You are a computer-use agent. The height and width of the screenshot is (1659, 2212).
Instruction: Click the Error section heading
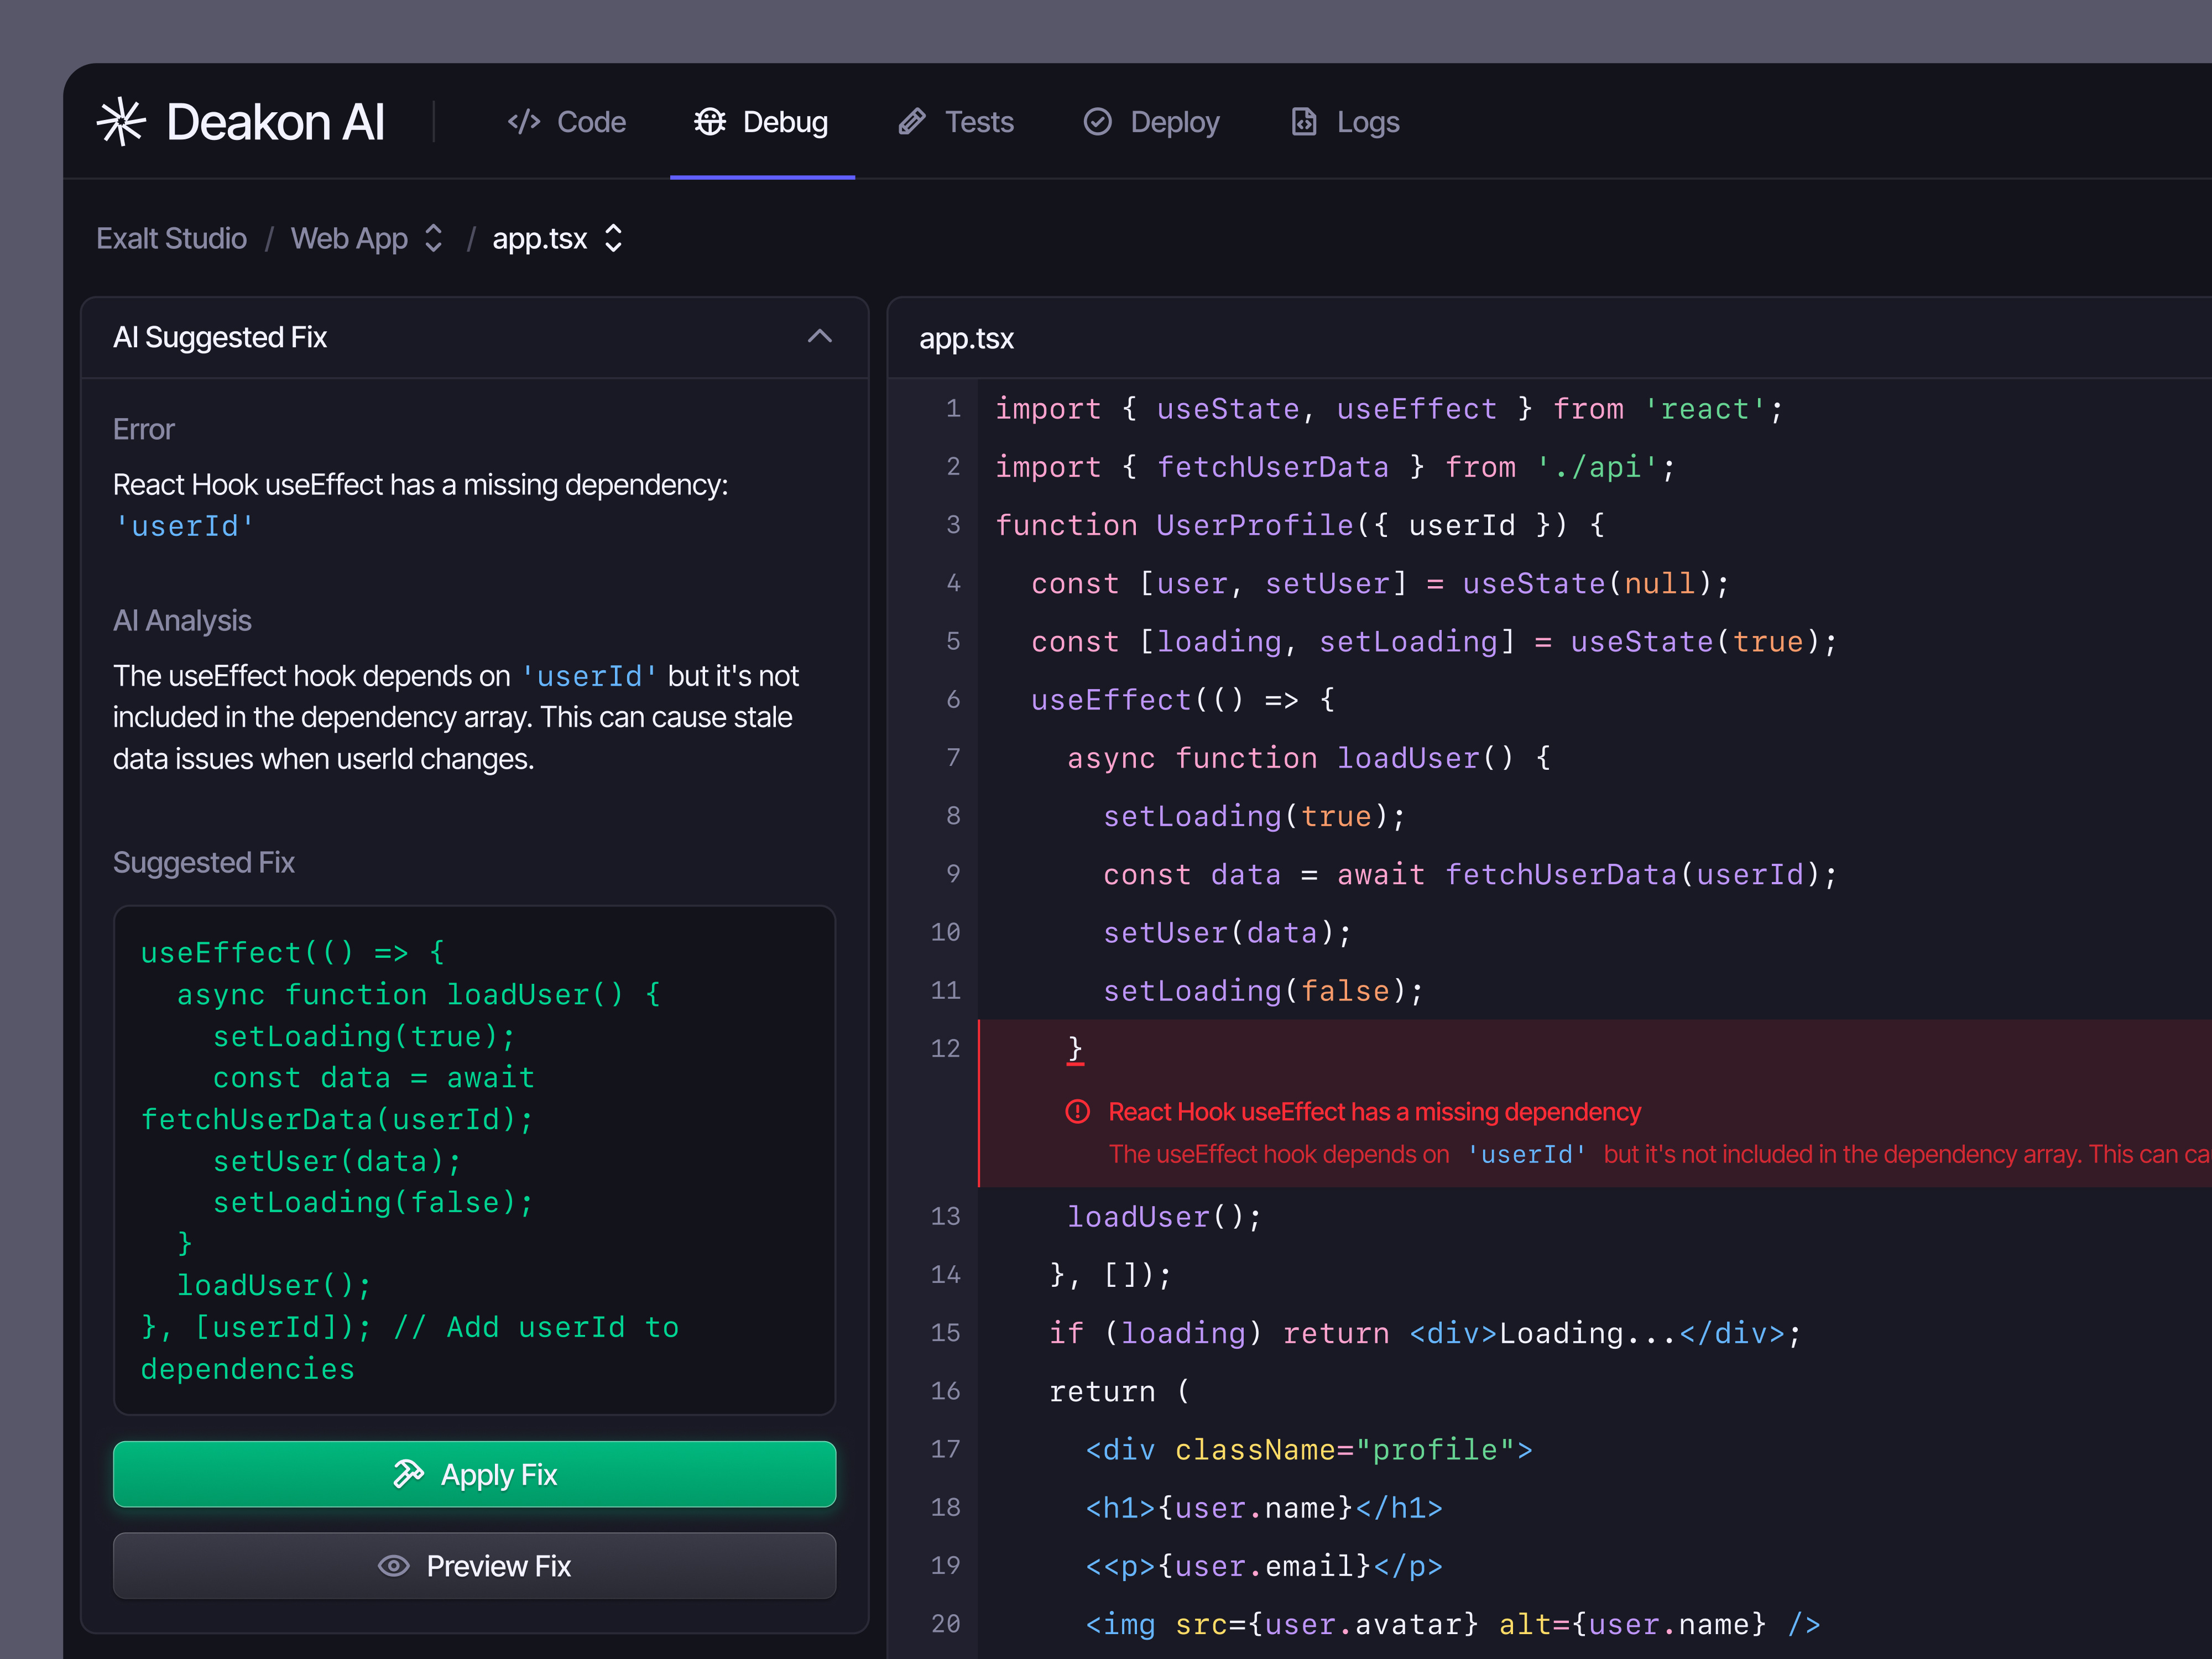coord(144,429)
